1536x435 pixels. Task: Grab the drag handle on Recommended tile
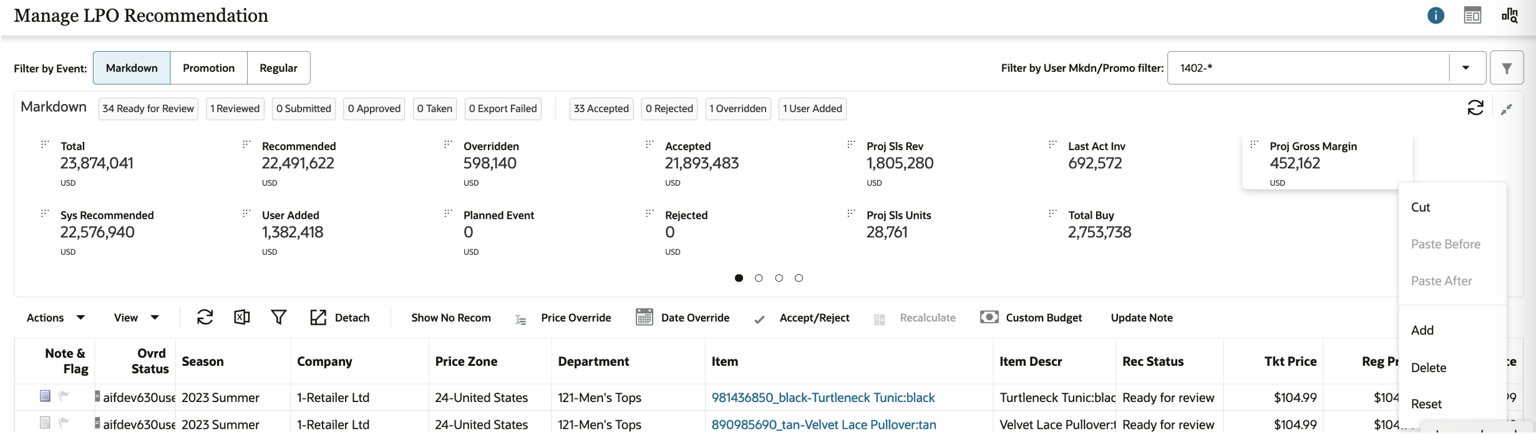tap(246, 144)
